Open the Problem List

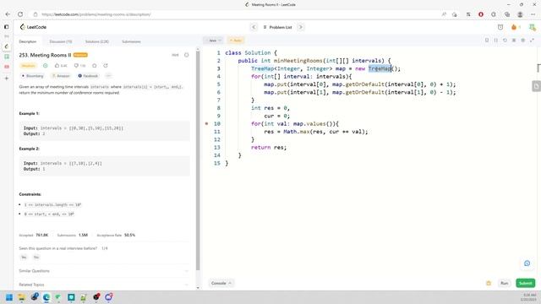click(x=278, y=27)
